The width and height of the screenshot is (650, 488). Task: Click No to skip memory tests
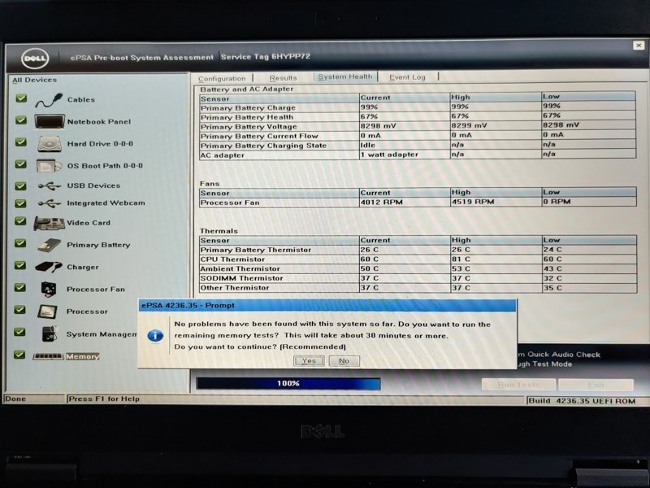coord(344,360)
